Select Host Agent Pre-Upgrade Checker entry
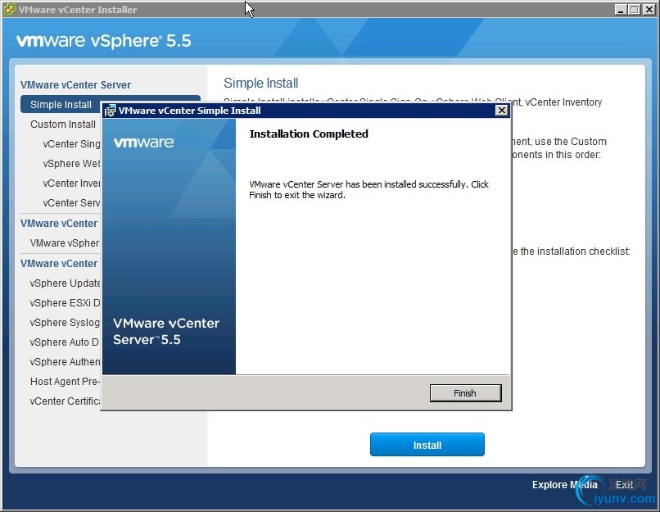Image resolution: width=660 pixels, height=512 pixels. point(65,382)
